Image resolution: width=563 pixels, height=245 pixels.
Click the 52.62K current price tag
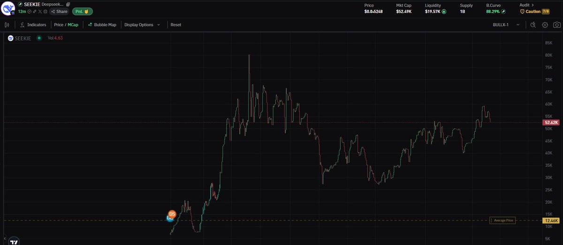[x=551, y=122]
